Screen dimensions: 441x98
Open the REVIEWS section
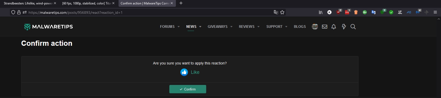(247, 27)
